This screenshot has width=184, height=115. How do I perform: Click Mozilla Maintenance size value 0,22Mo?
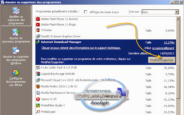(170, 93)
